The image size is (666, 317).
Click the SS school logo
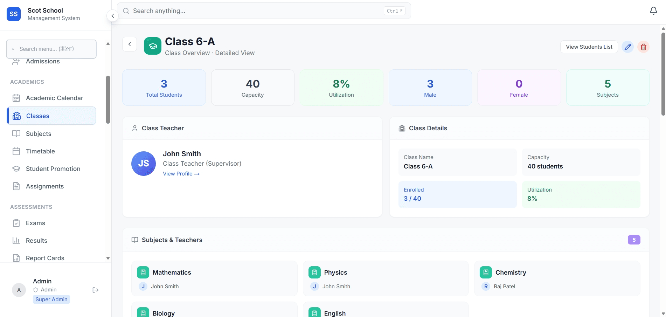click(14, 14)
